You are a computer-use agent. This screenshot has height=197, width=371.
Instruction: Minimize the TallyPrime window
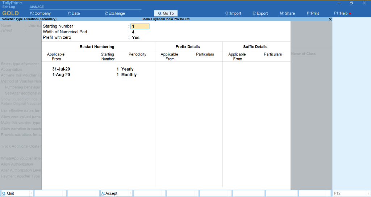click(338, 3)
